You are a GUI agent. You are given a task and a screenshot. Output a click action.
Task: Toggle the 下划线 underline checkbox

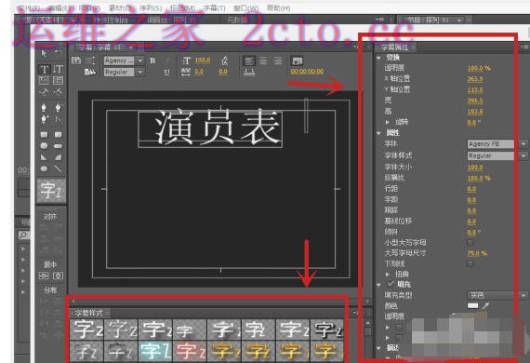[470, 264]
